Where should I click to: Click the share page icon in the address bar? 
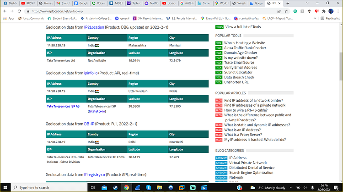279,11
